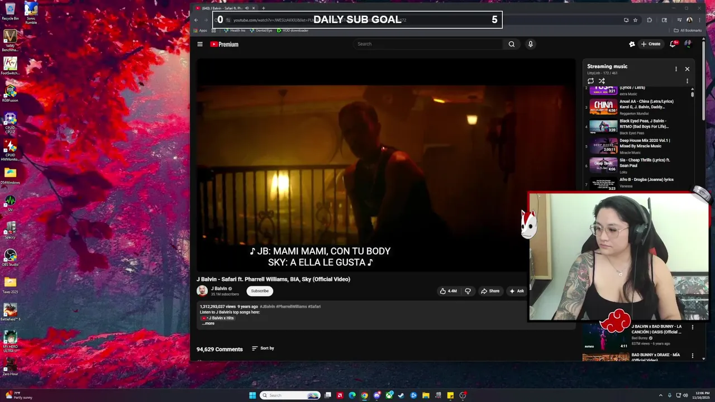Open the J Balvin channel name link

[x=219, y=289]
